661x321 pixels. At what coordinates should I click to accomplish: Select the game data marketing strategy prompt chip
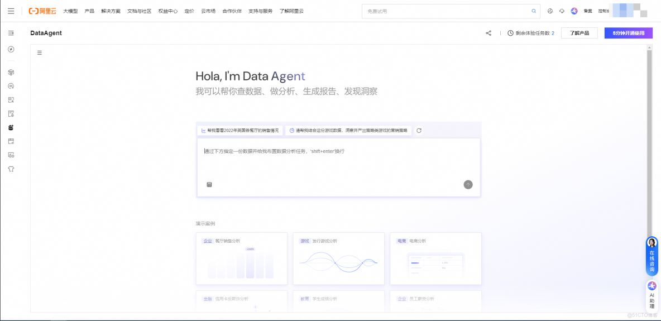348,130
